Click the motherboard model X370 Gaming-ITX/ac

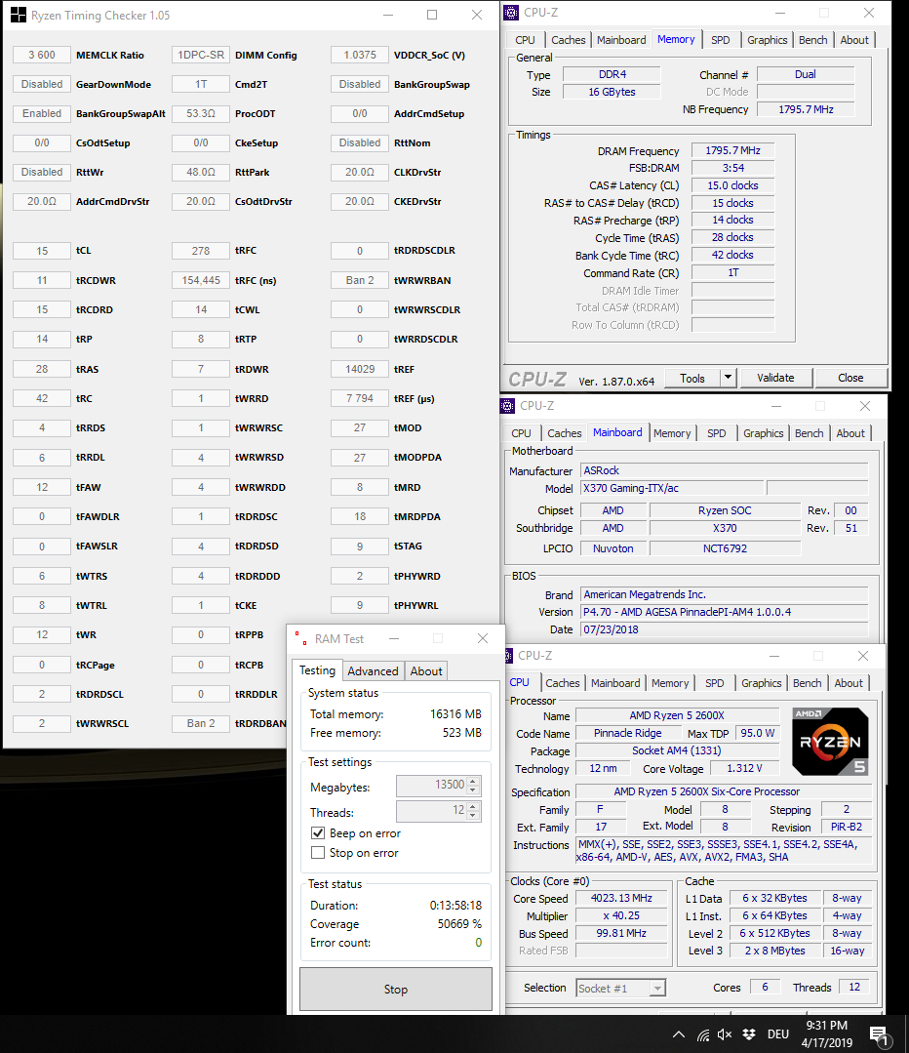pyautogui.click(x=672, y=488)
